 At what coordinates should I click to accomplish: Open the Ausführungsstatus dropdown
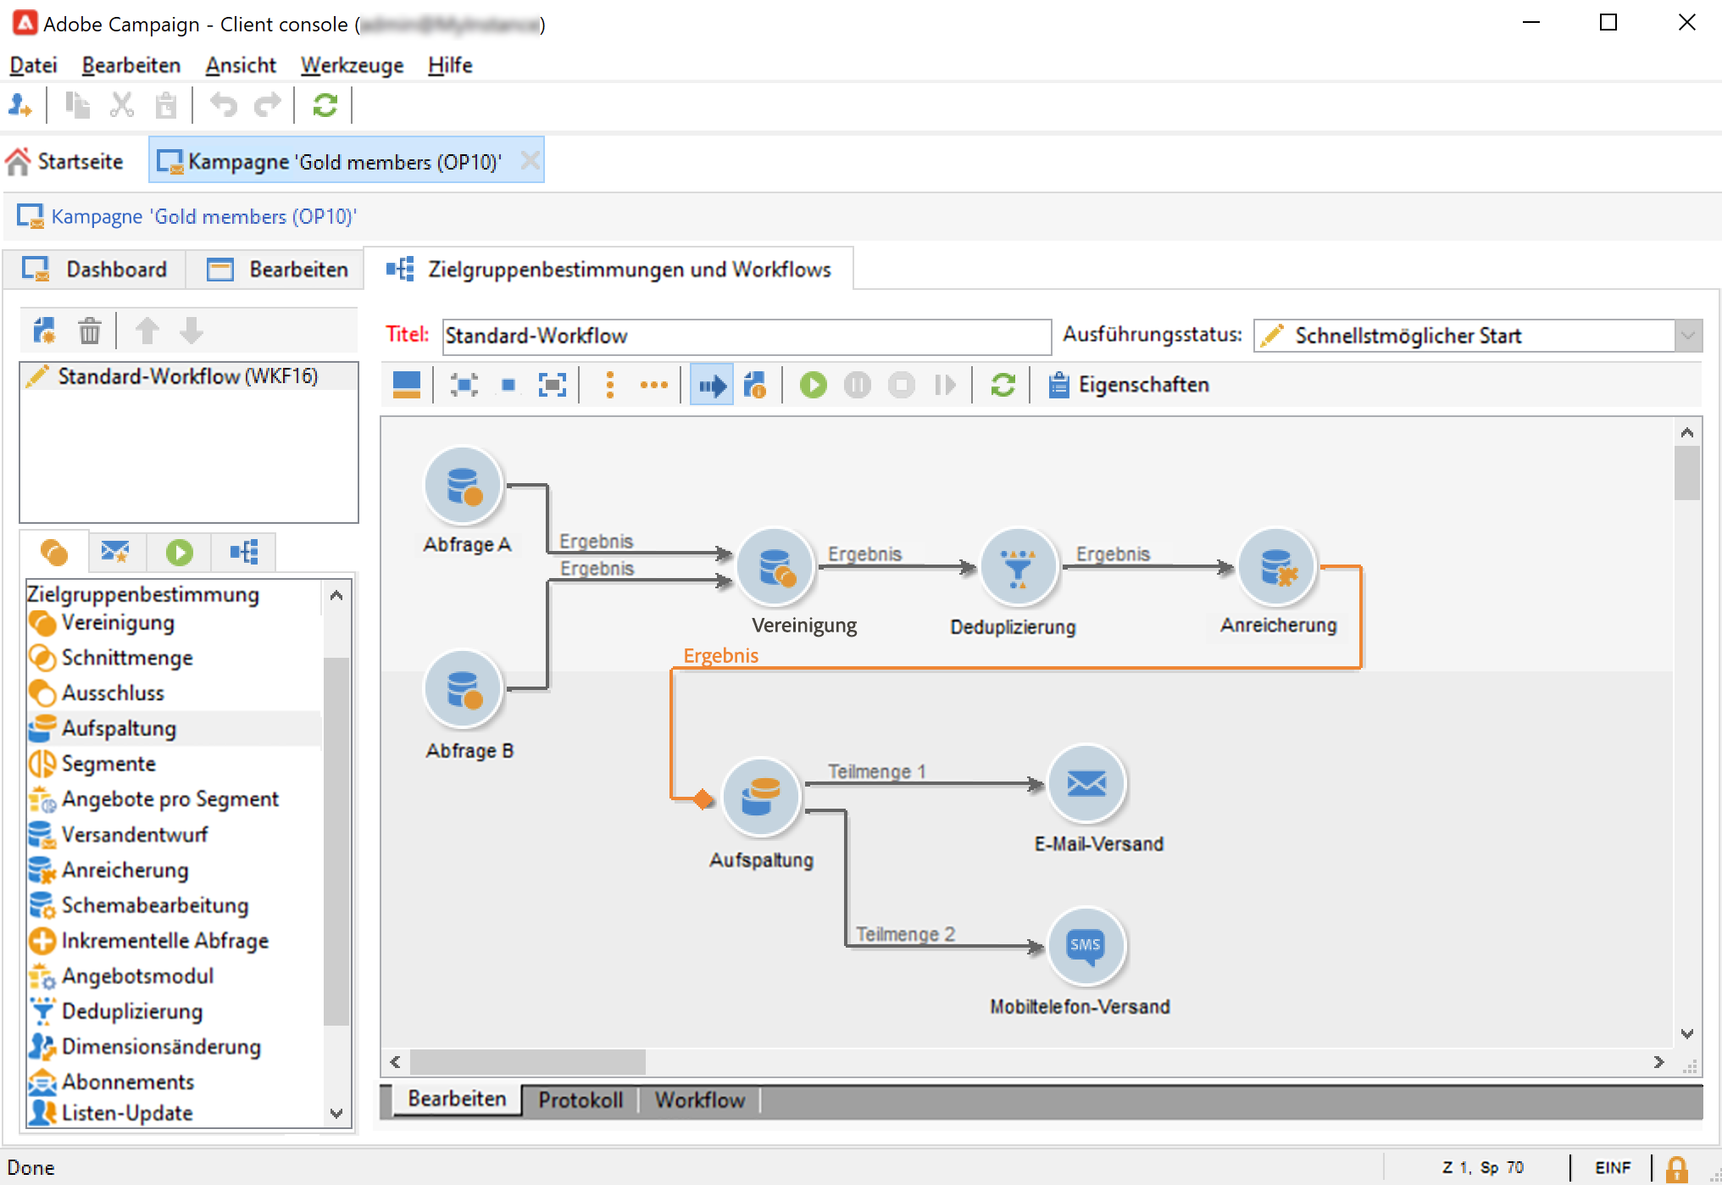point(1687,336)
